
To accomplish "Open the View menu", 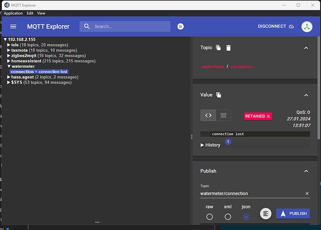I will [41, 13].
